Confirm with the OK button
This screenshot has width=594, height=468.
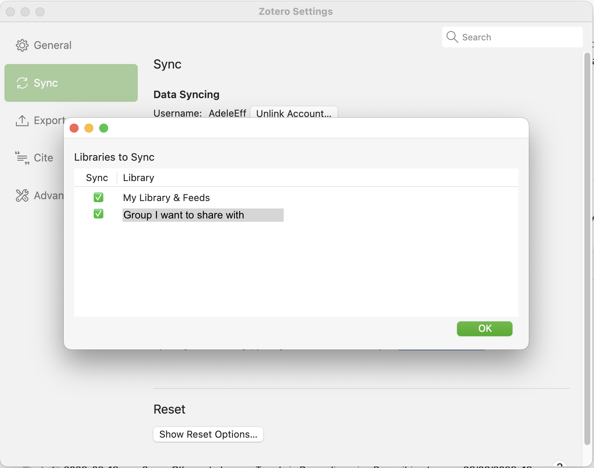484,328
